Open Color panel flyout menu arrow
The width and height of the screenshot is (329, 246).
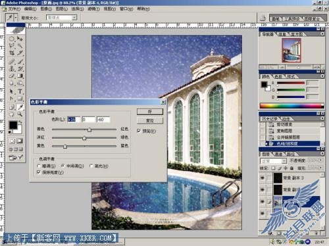tap(322, 76)
